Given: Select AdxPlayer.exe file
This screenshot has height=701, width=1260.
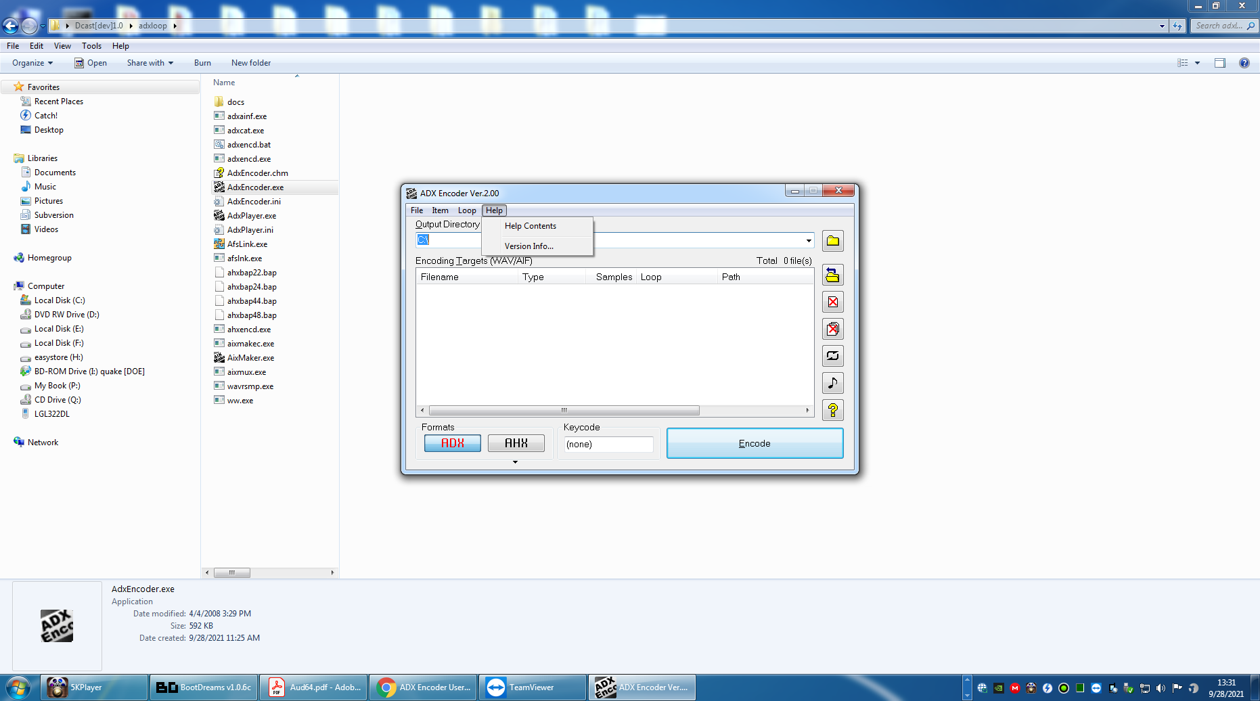Looking at the screenshot, I should (x=252, y=216).
